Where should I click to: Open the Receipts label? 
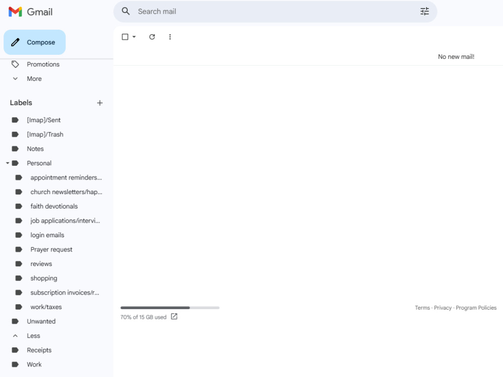click(39, 350)
